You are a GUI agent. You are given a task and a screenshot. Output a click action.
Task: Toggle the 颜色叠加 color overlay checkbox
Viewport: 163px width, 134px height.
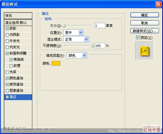pos(7,78)
